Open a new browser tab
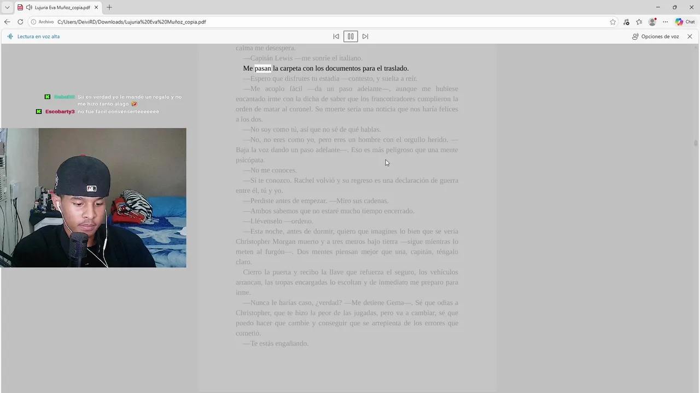 coord(109,8)
